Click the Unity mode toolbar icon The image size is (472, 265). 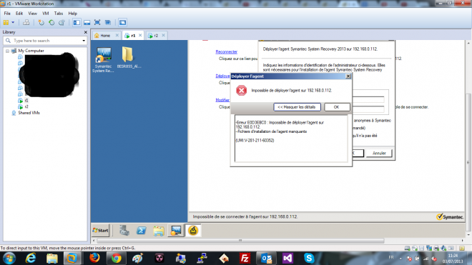point(108,23)
